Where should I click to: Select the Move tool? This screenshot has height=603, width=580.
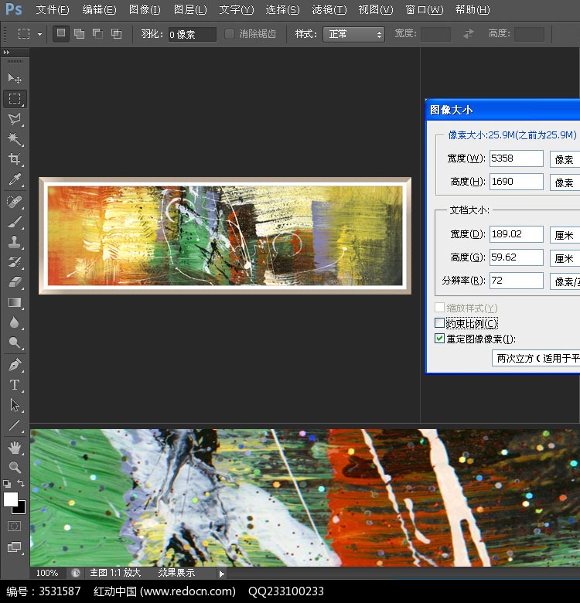coord(15,79)
